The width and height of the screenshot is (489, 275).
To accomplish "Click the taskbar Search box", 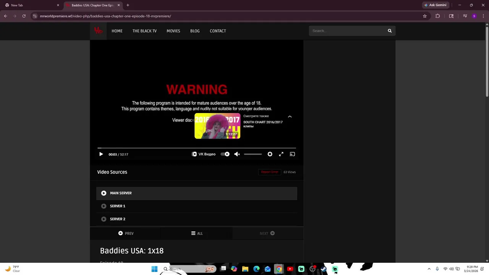I will coord(189,269).
